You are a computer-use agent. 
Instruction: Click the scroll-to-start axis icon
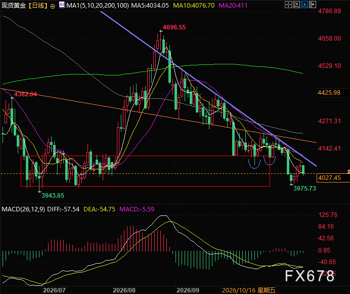coord(296,5)
